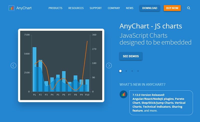Open the NEWS menu item
The image size is (200, 122).
[129, 8]
